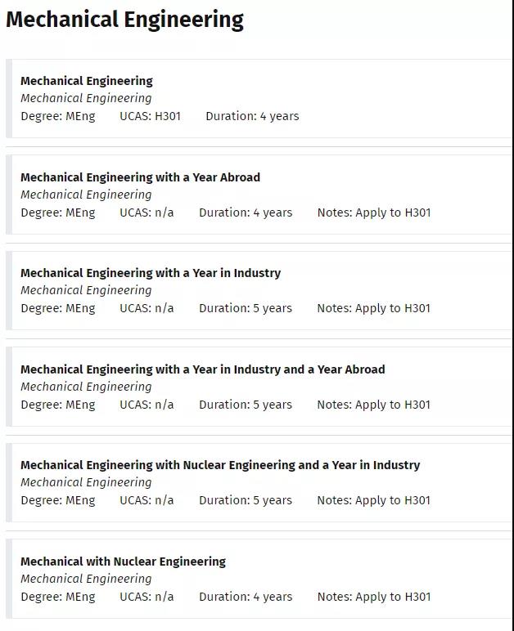This screenshot has width=514, height=631.
Task: Click Degree: MEng in Mechanical with Nuclear card
Action: tap(58, 597)
